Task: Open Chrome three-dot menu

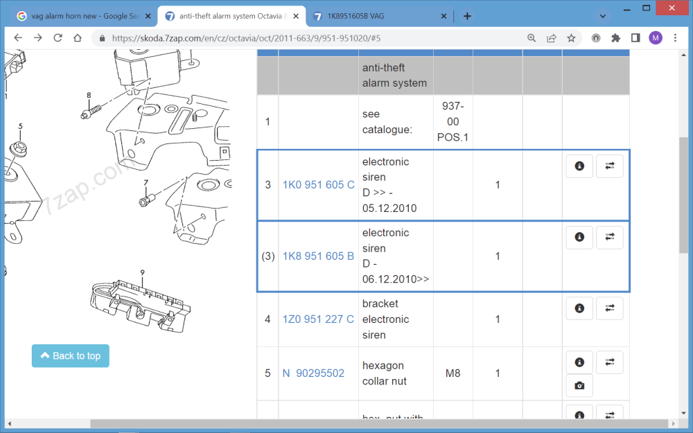Action: (676, 38)
